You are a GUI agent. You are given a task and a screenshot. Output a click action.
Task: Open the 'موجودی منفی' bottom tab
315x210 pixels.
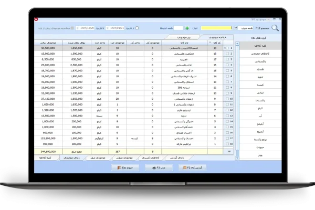[124, 157]
